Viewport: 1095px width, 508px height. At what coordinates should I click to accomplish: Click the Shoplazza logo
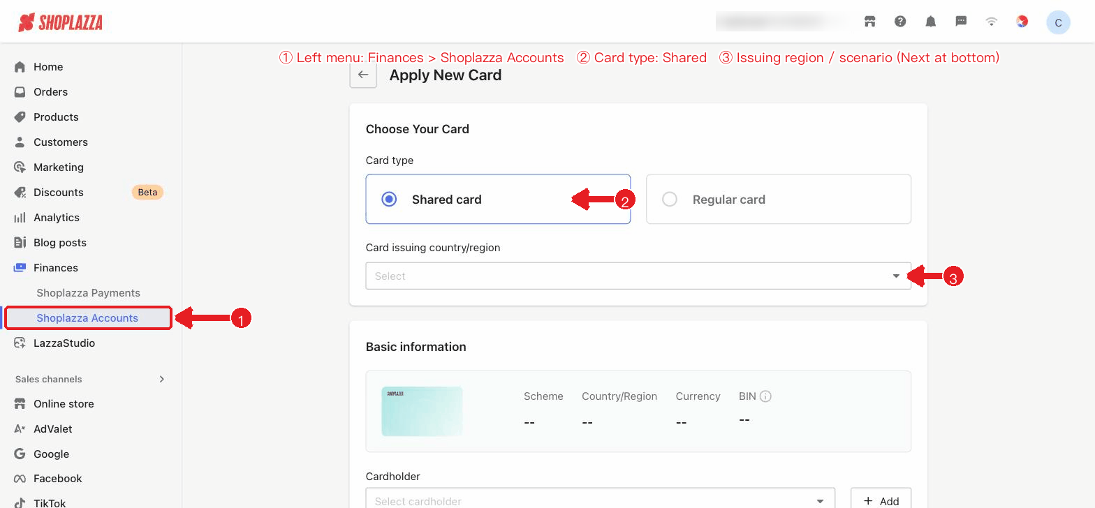click(x=60, y=22)
